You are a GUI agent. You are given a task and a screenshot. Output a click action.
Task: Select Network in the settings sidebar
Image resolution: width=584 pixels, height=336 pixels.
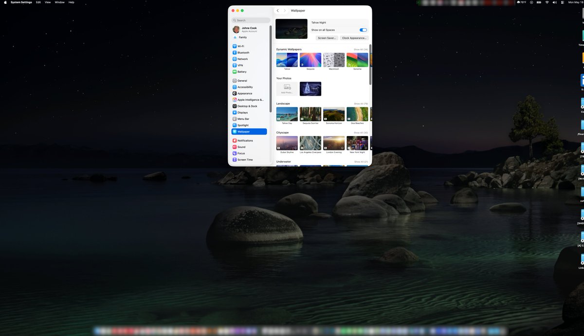click(x=249, y=59)
